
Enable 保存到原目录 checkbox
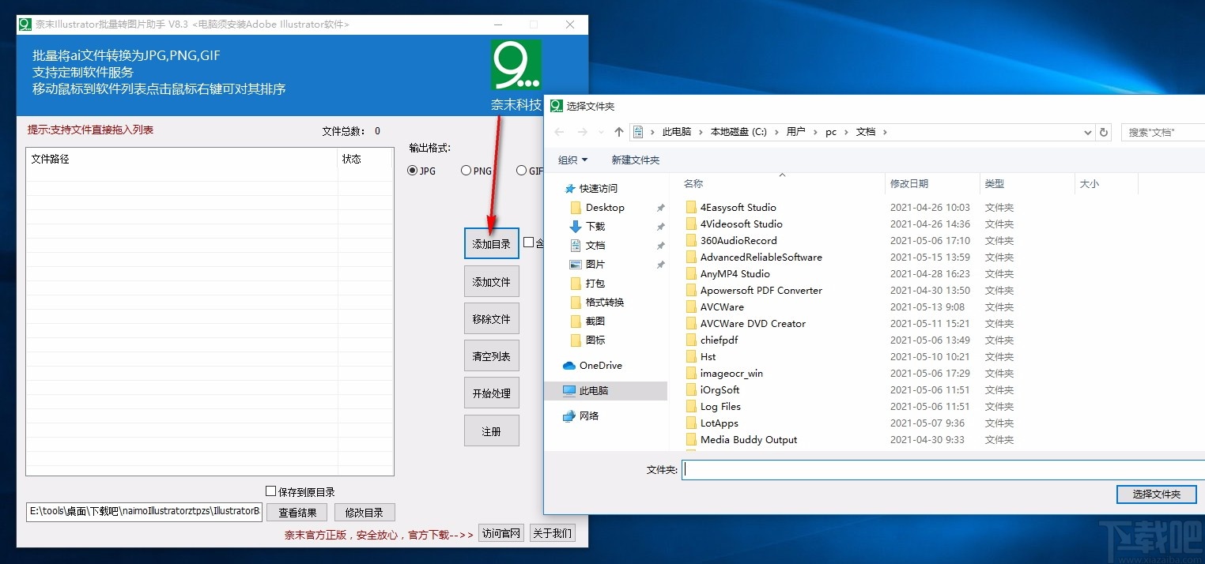271,491
